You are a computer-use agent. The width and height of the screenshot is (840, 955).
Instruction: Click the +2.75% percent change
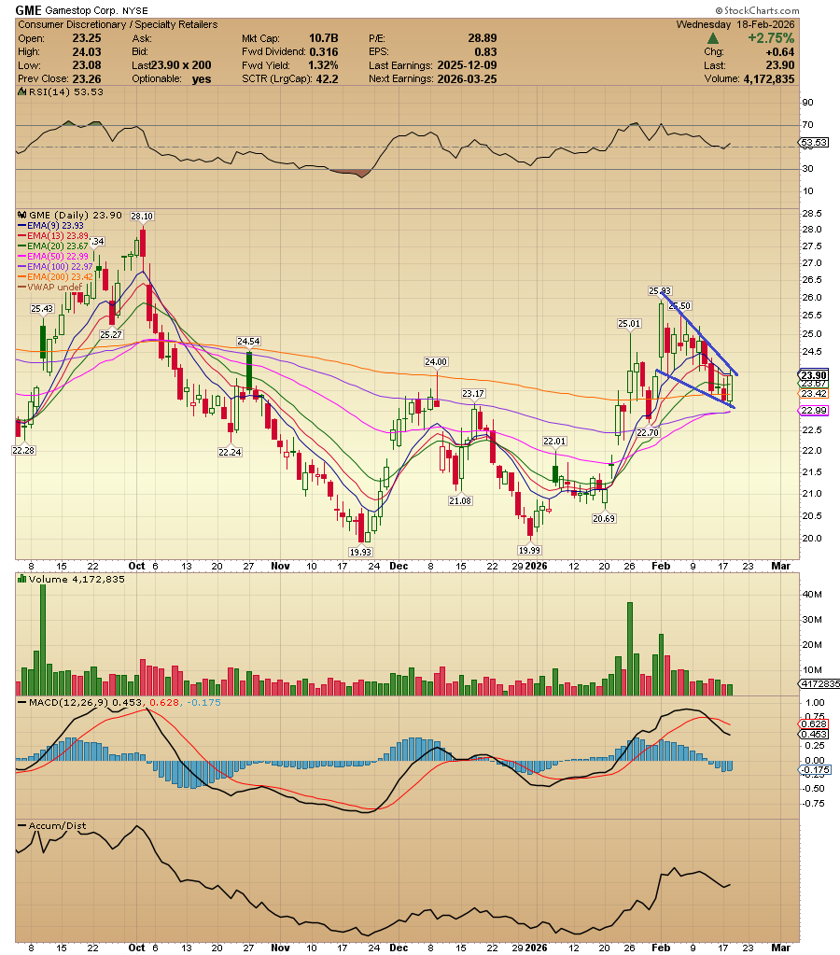click(x=771, y=38)
